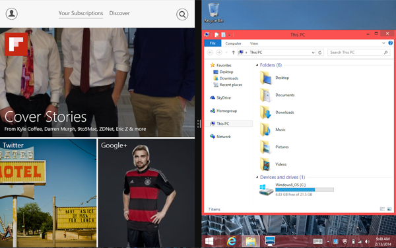Screen dimensions: 396x248
Task: Click the volume speaker tray icon
Action: [x=367, y=241]
